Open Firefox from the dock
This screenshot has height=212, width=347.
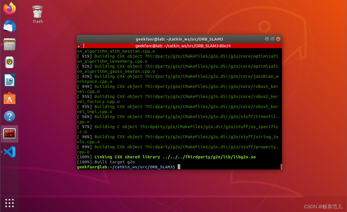click(x=10, y=9)
